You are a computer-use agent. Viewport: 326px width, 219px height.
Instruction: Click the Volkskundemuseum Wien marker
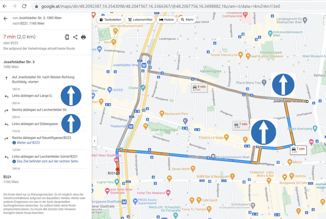(270, 33)
